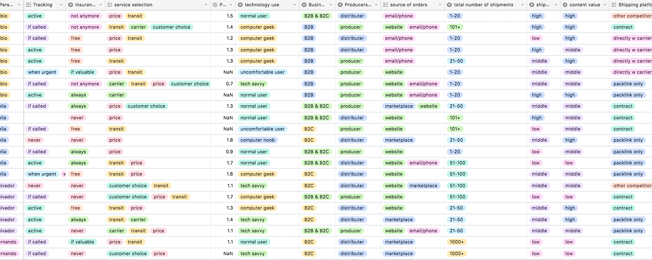
Task: Click "marketplace" in the 1.8 row
Action: point(399,140)
